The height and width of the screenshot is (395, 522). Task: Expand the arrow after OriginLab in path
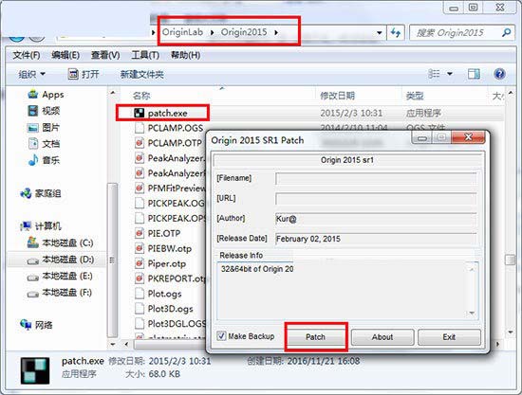tap(212, 32)
